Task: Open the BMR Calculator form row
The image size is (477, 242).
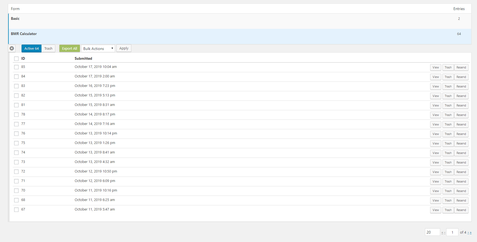Action: point(24,34)
